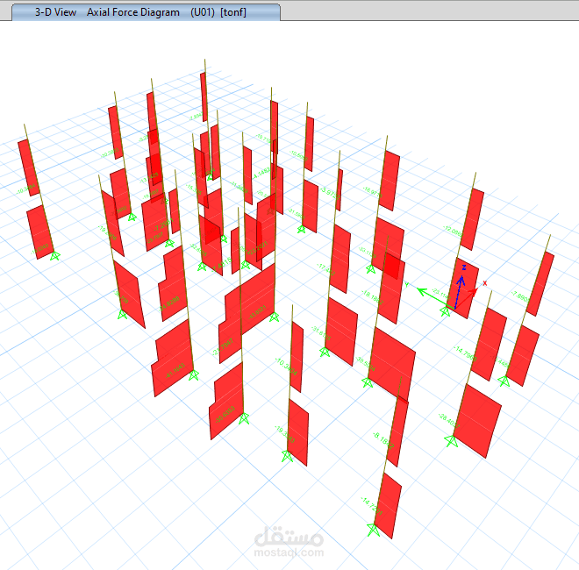
Task: Select the -19.3263 axial force label
Action: coord(285,434)
